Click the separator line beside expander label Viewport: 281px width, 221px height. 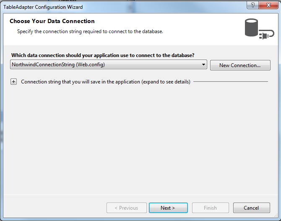(231, 81)
